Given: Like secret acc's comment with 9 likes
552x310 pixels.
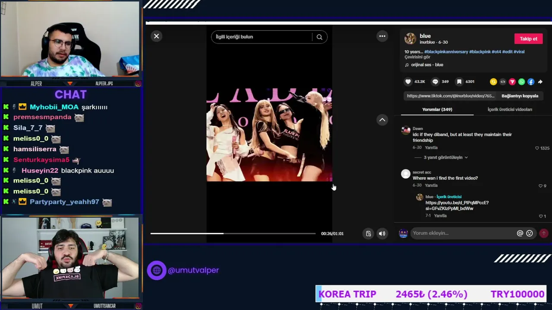Looking at the screenshot, I should (x=540, y=186).
